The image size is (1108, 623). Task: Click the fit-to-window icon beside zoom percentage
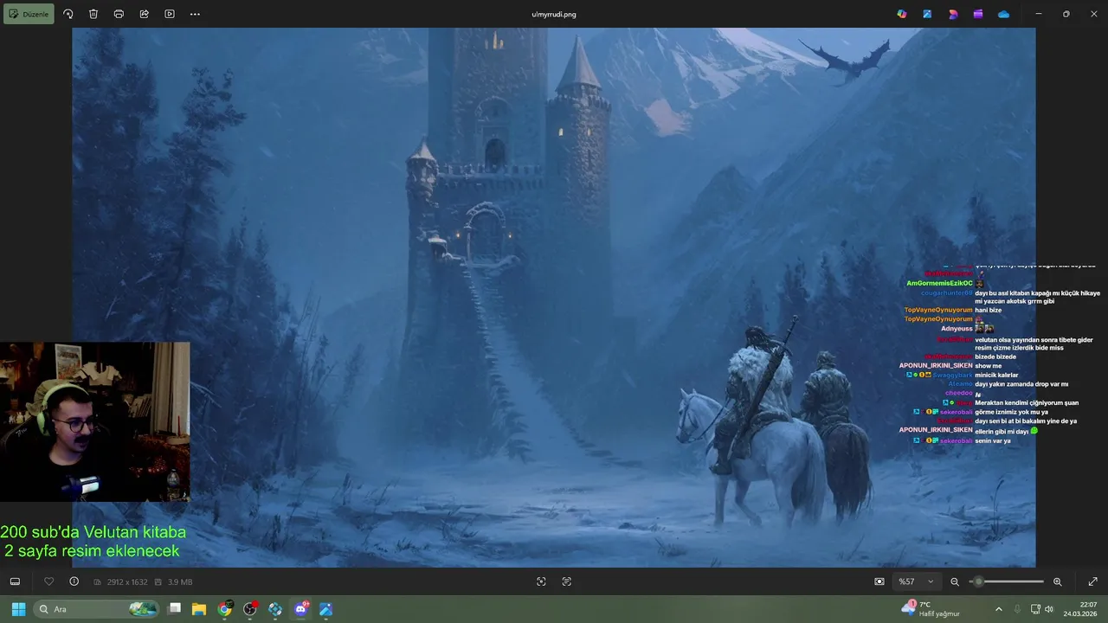pos(879,581)
